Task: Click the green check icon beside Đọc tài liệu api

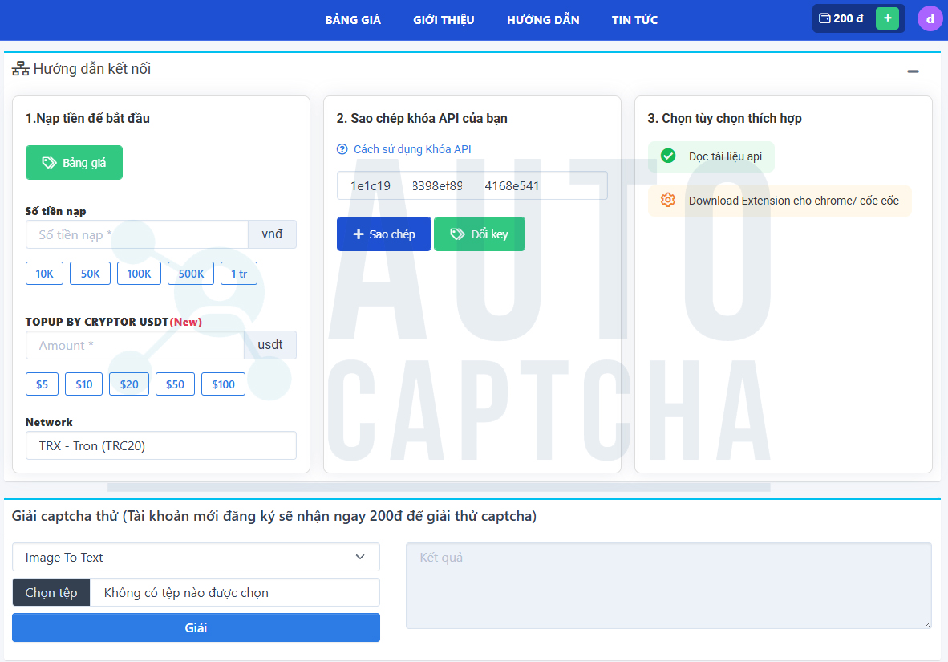Action: 667,156
